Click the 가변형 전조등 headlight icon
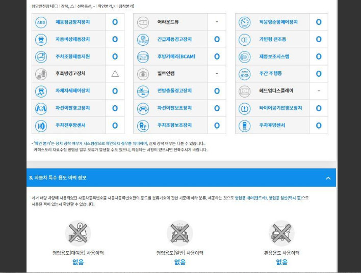This screenshot has width=361, height=273. coord(245,40)
